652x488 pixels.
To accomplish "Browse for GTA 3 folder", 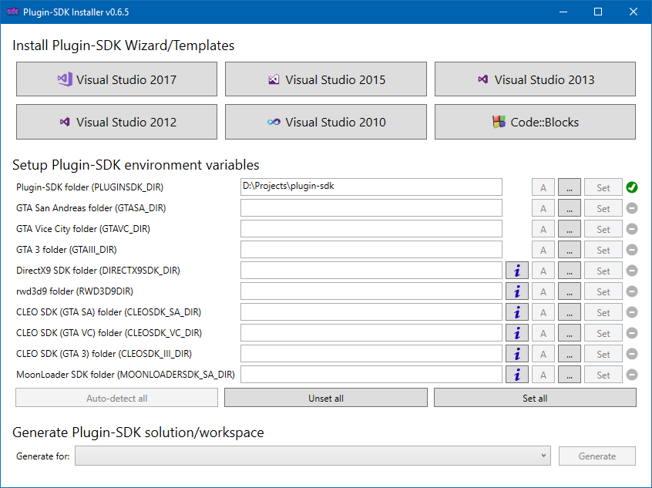I will click(x=570, y=250).
